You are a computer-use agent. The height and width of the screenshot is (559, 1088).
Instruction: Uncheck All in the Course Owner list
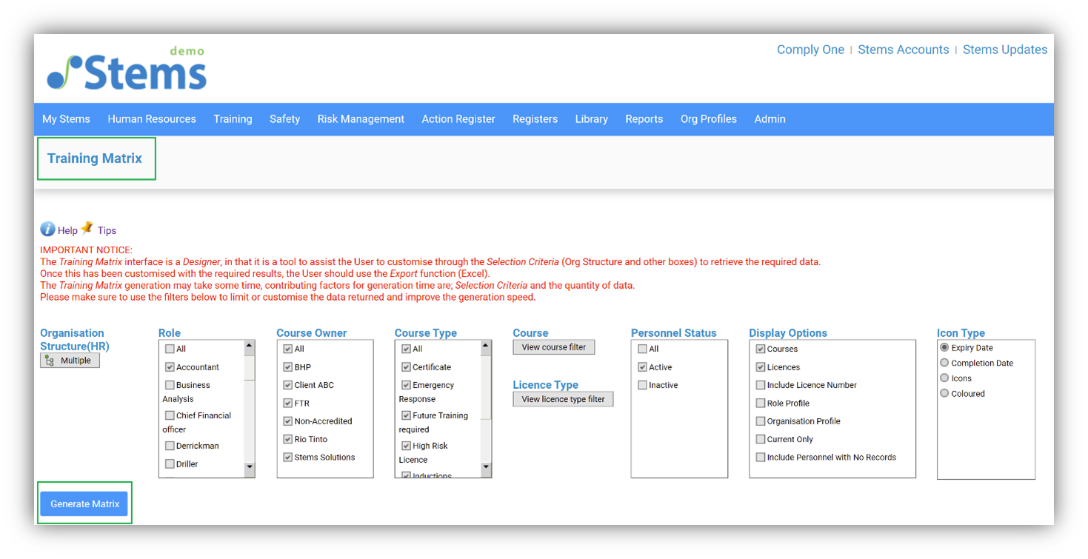tap(288, 349)
